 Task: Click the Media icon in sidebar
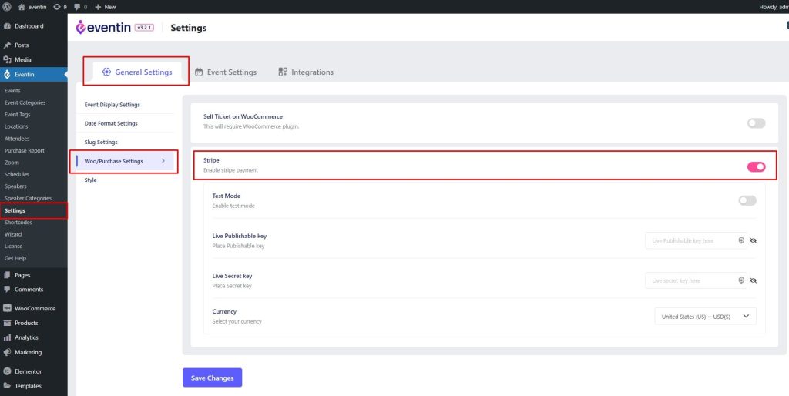click(x=7, y=60)
